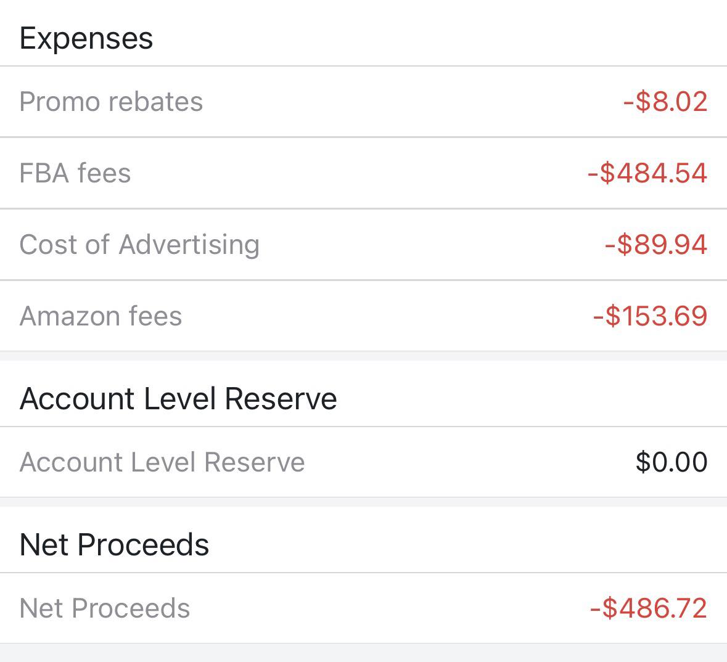Click the -$153.69 Amazon fees amount

coord(650,316)
